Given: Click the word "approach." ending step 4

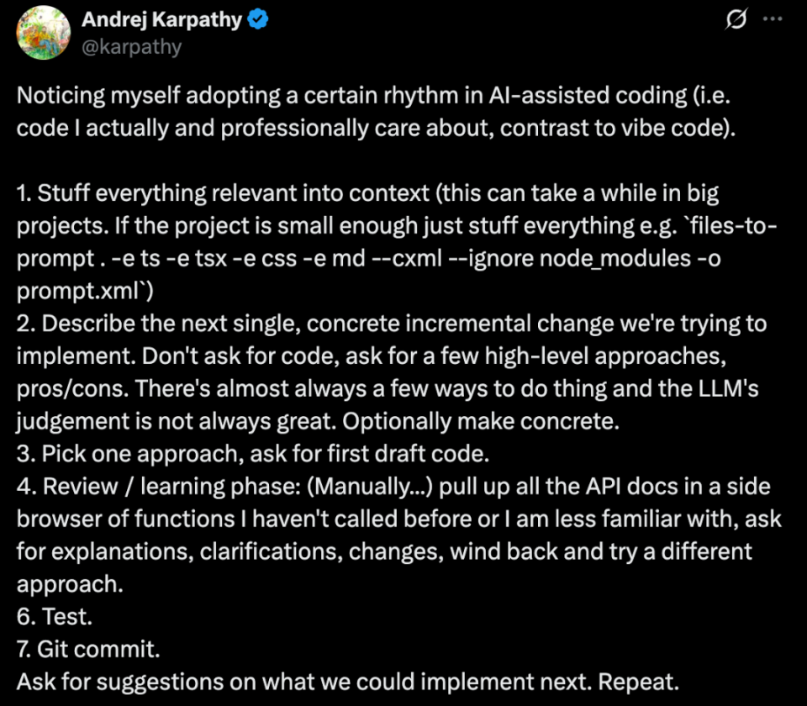Looking at the screenshot, I should click(70, 585).
